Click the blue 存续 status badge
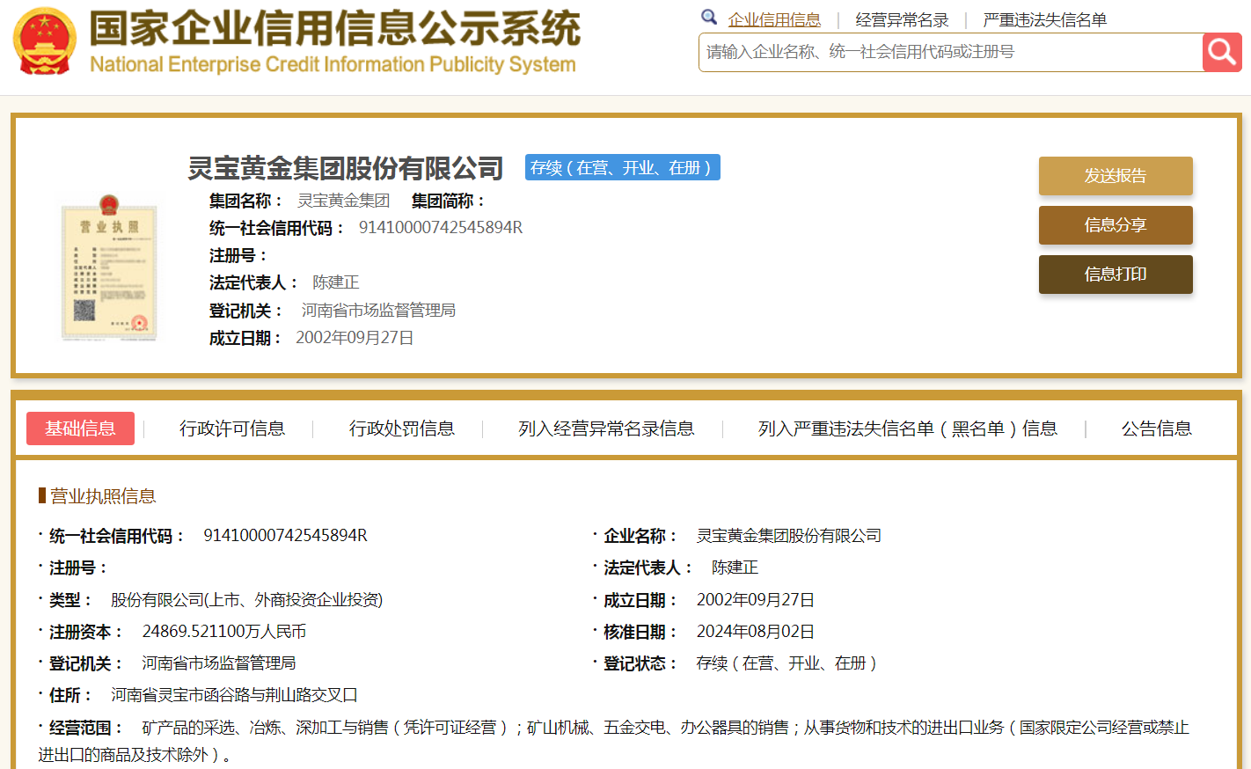This screenshot has height=769, width=1251. (622, 167)
